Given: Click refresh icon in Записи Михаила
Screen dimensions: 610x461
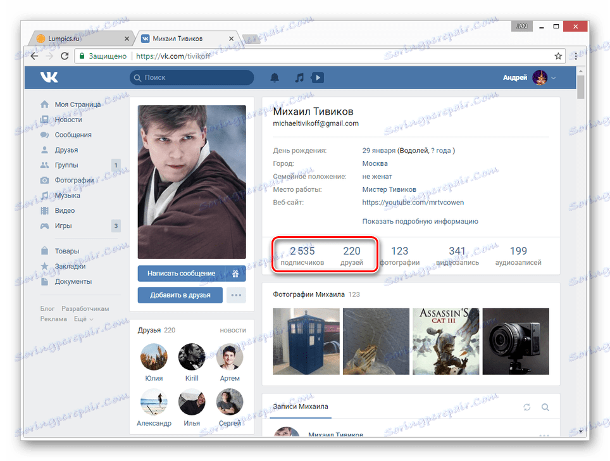Looking at the screenshot, I should click(526, 407).
